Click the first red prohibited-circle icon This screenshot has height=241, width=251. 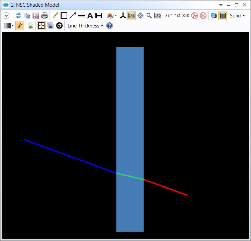click(x=194, y=15)
